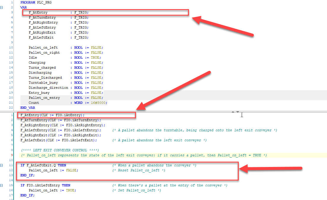Click the WORD type of Count variable

coord(78,103)
